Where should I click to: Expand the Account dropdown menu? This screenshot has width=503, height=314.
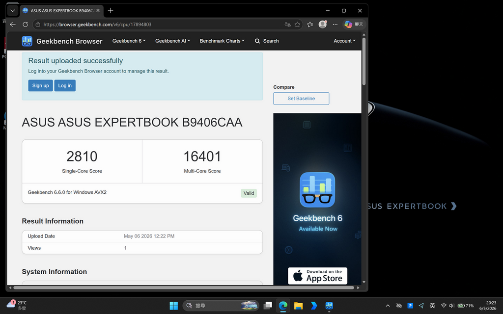(344, 41)
